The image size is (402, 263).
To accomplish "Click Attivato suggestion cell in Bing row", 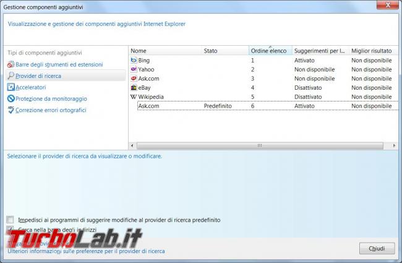I will [x=304, y=60].
